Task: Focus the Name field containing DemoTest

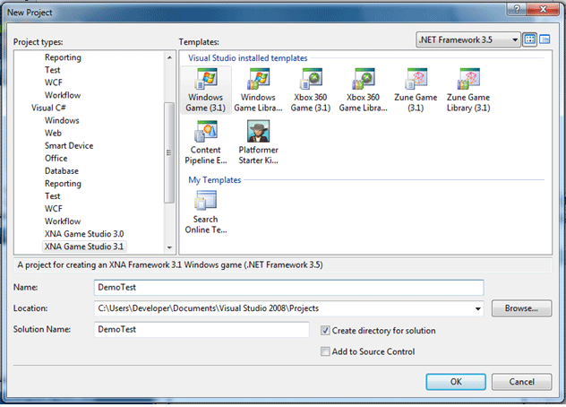Action: pos(288,288)
